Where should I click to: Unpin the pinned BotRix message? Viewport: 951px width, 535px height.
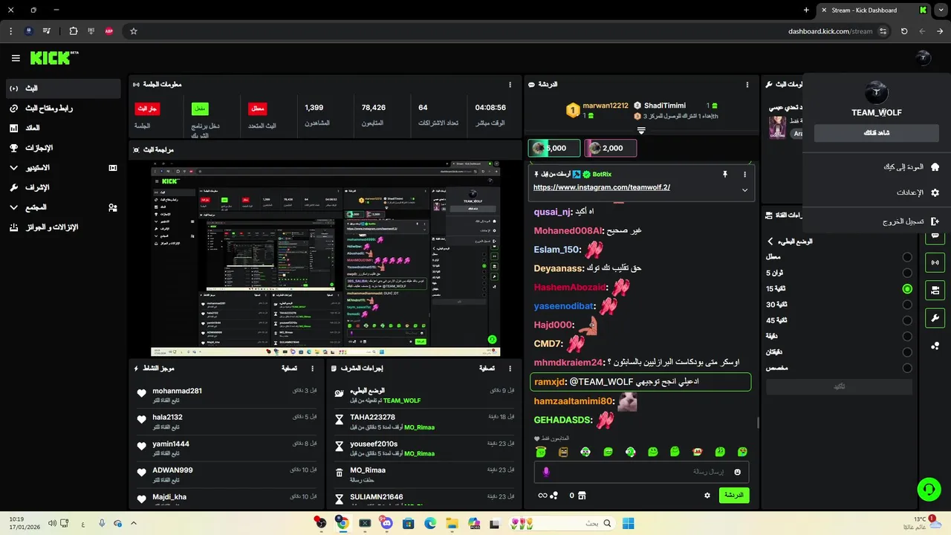pos(725,174)
